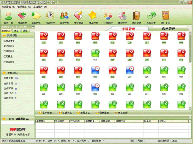Click the 宾客结账 checkout icon
The width and height of the screenshot is (193, 144).
pos(36,17)
